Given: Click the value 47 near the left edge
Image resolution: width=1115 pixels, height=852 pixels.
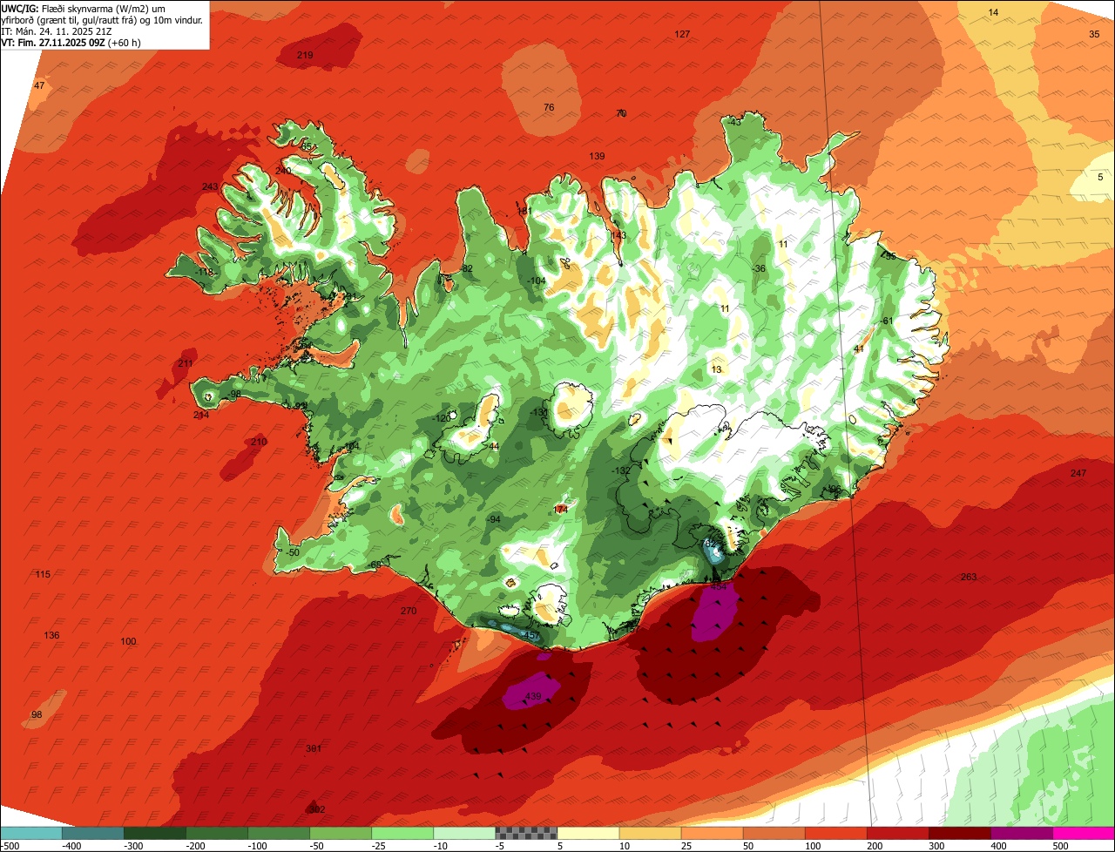Looking at the screenshot, I should pos(39,85).
